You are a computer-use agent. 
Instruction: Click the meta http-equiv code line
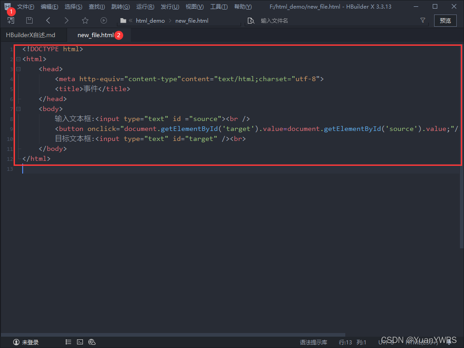click(189, 79)
